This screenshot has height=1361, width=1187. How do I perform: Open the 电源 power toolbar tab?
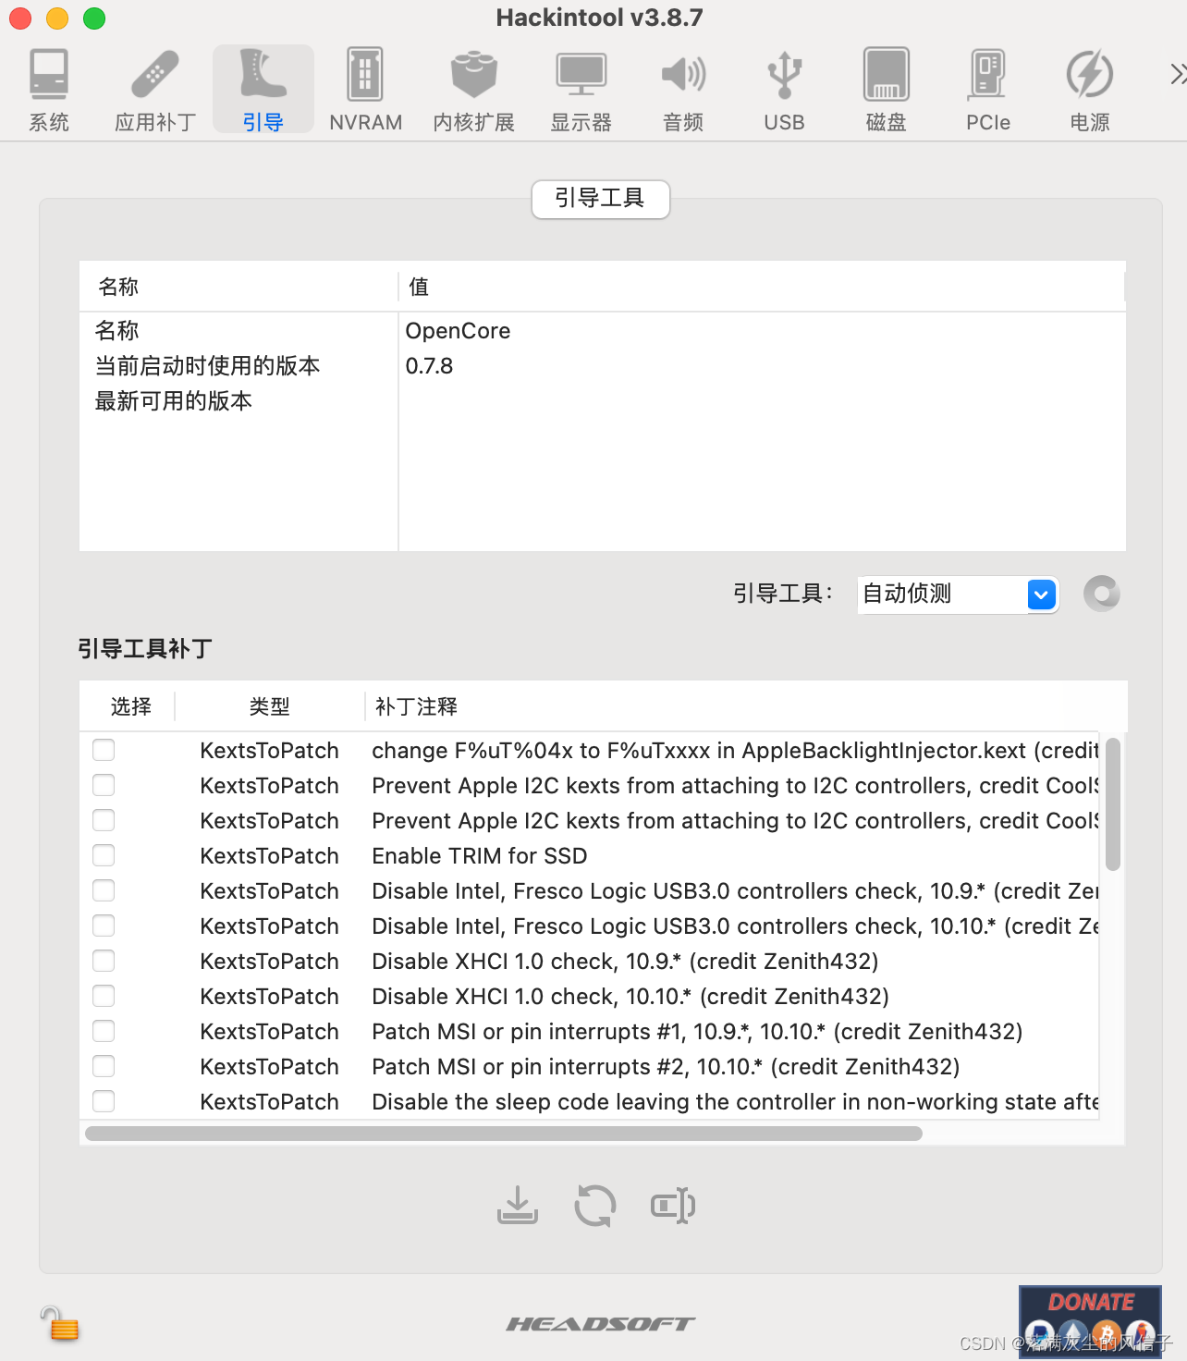(x=1089, y=90)
